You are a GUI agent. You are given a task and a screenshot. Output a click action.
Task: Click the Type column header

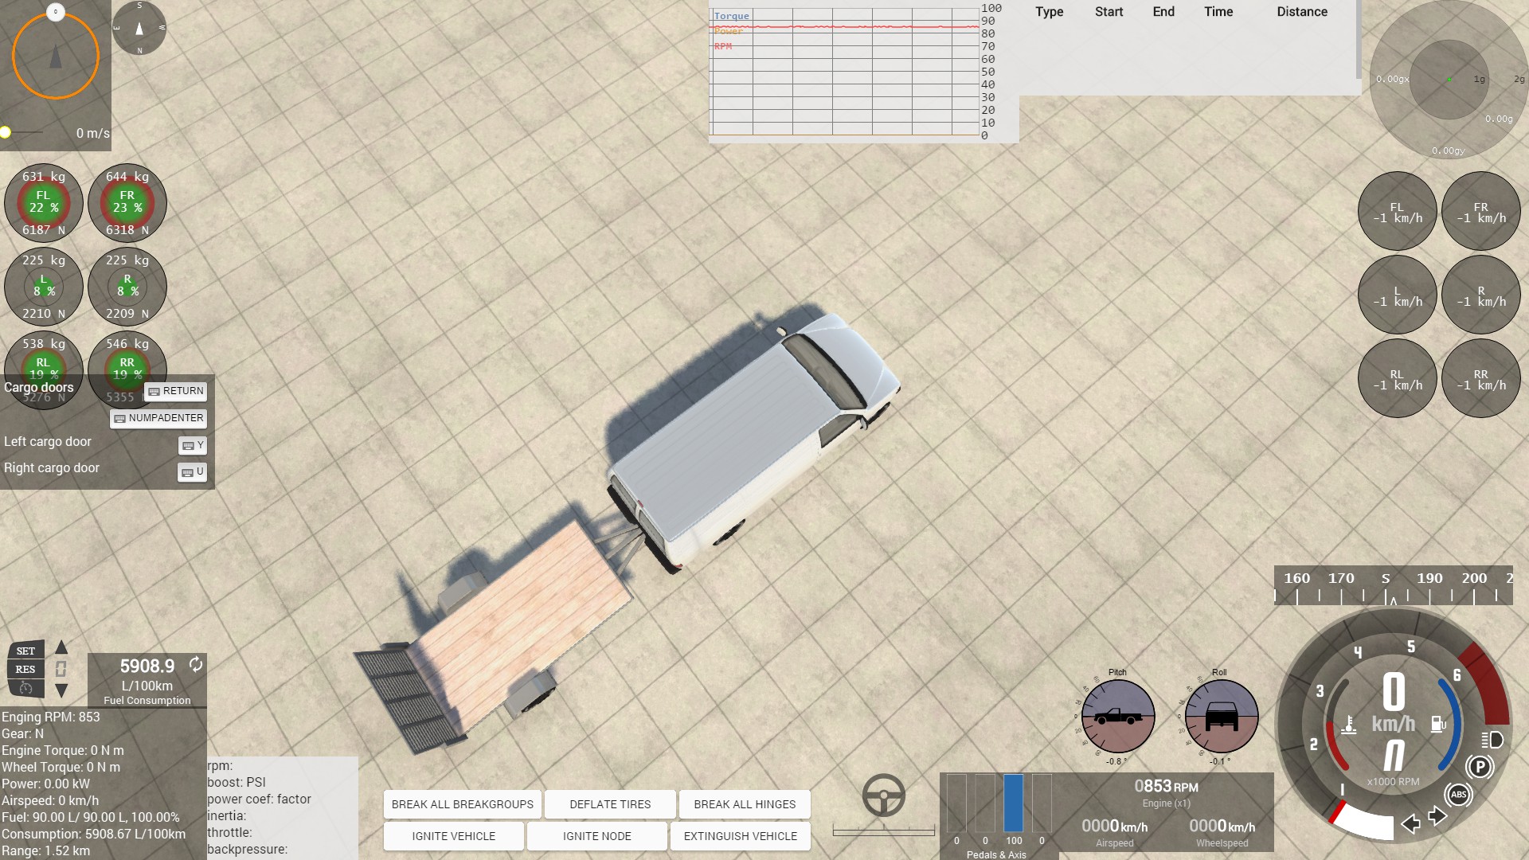point(1049,12)
